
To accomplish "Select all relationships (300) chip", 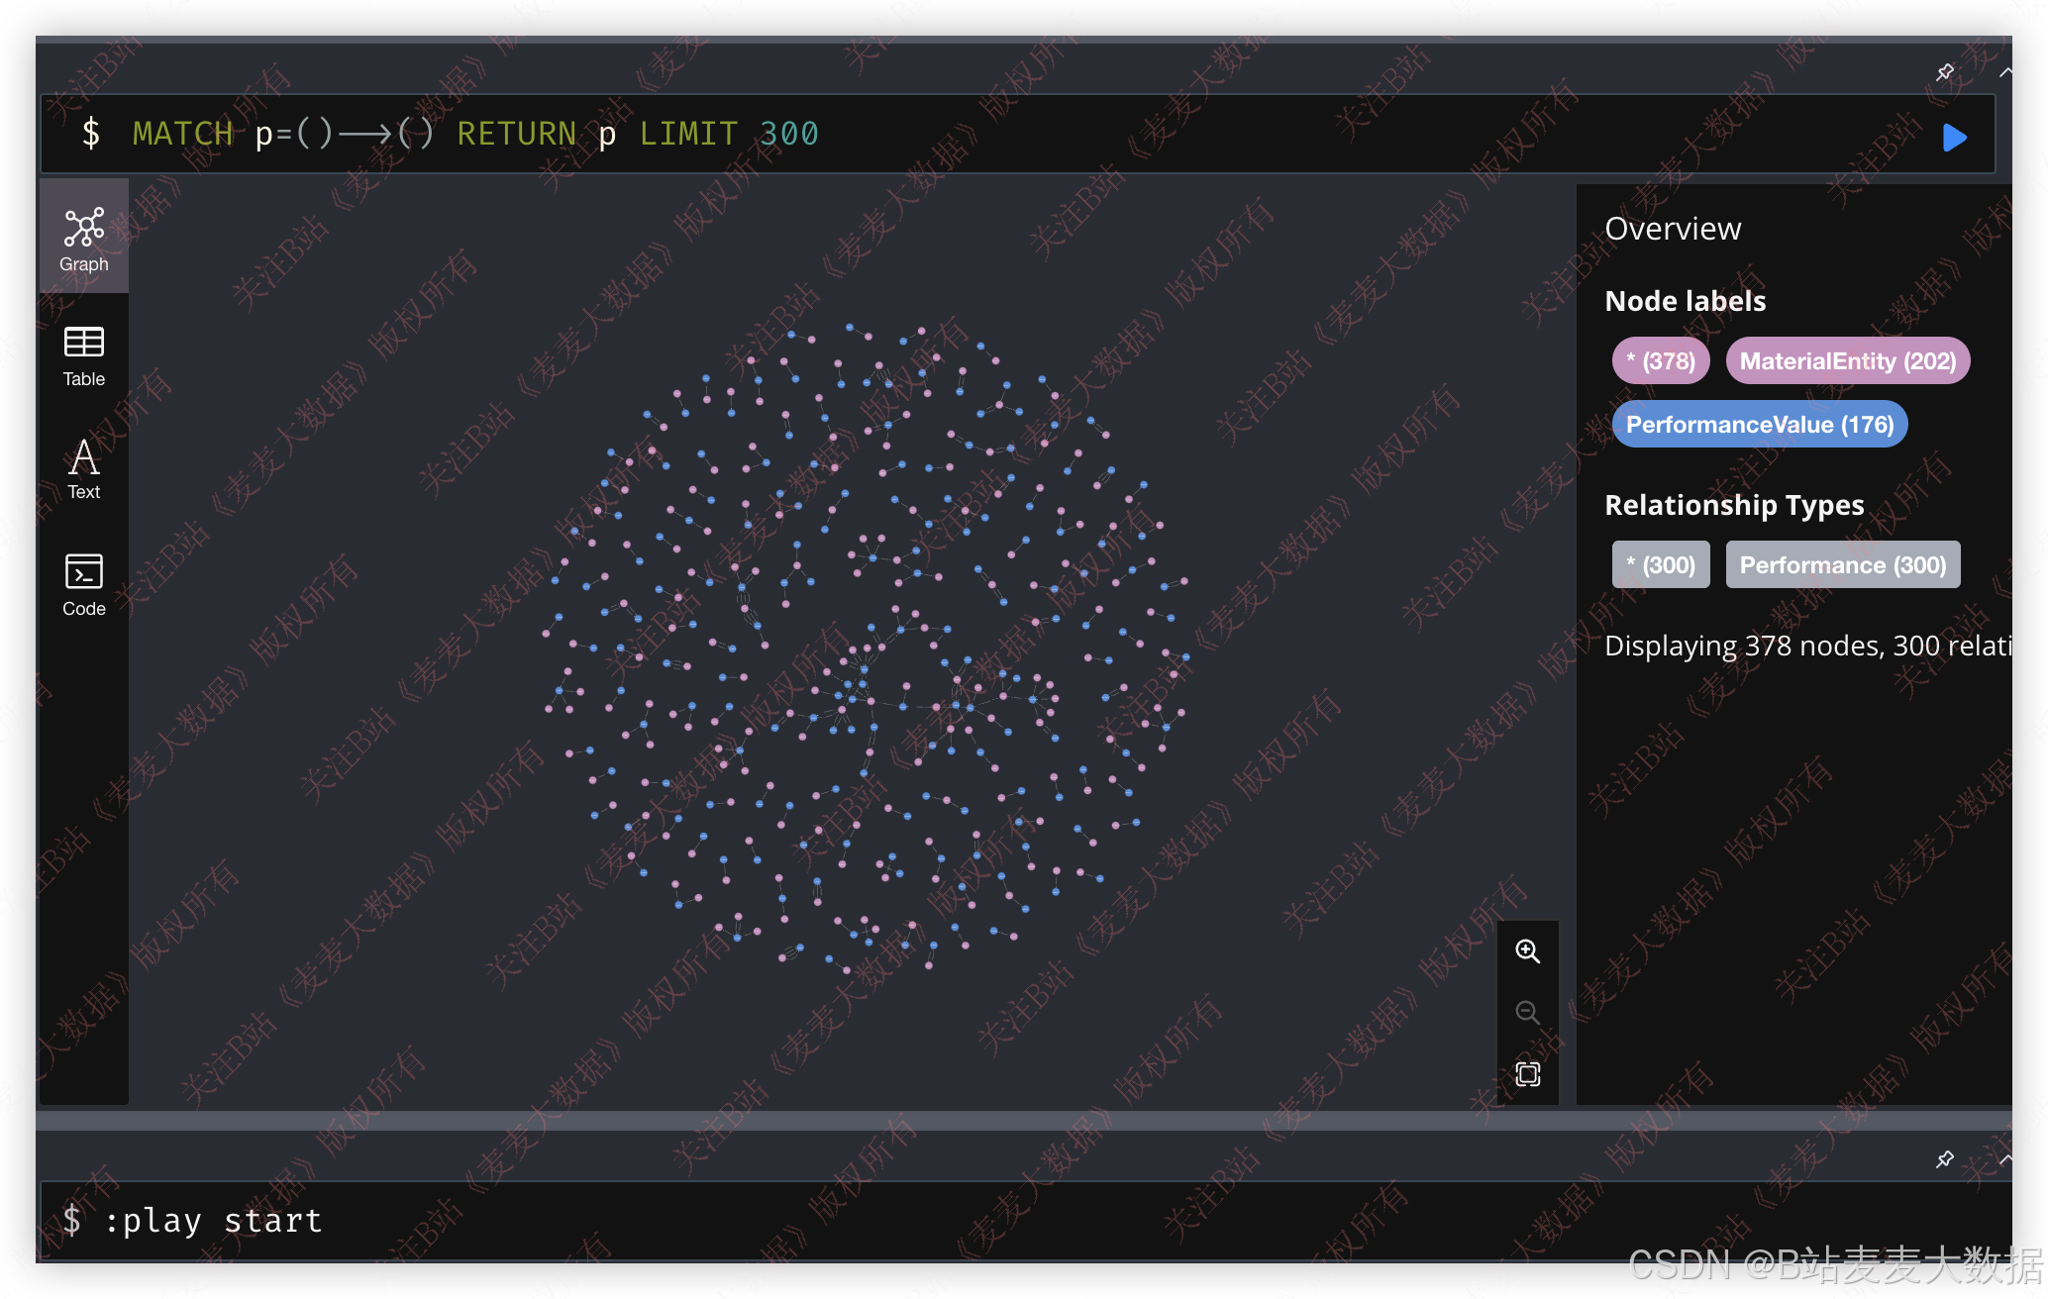I will (1661, 565).
